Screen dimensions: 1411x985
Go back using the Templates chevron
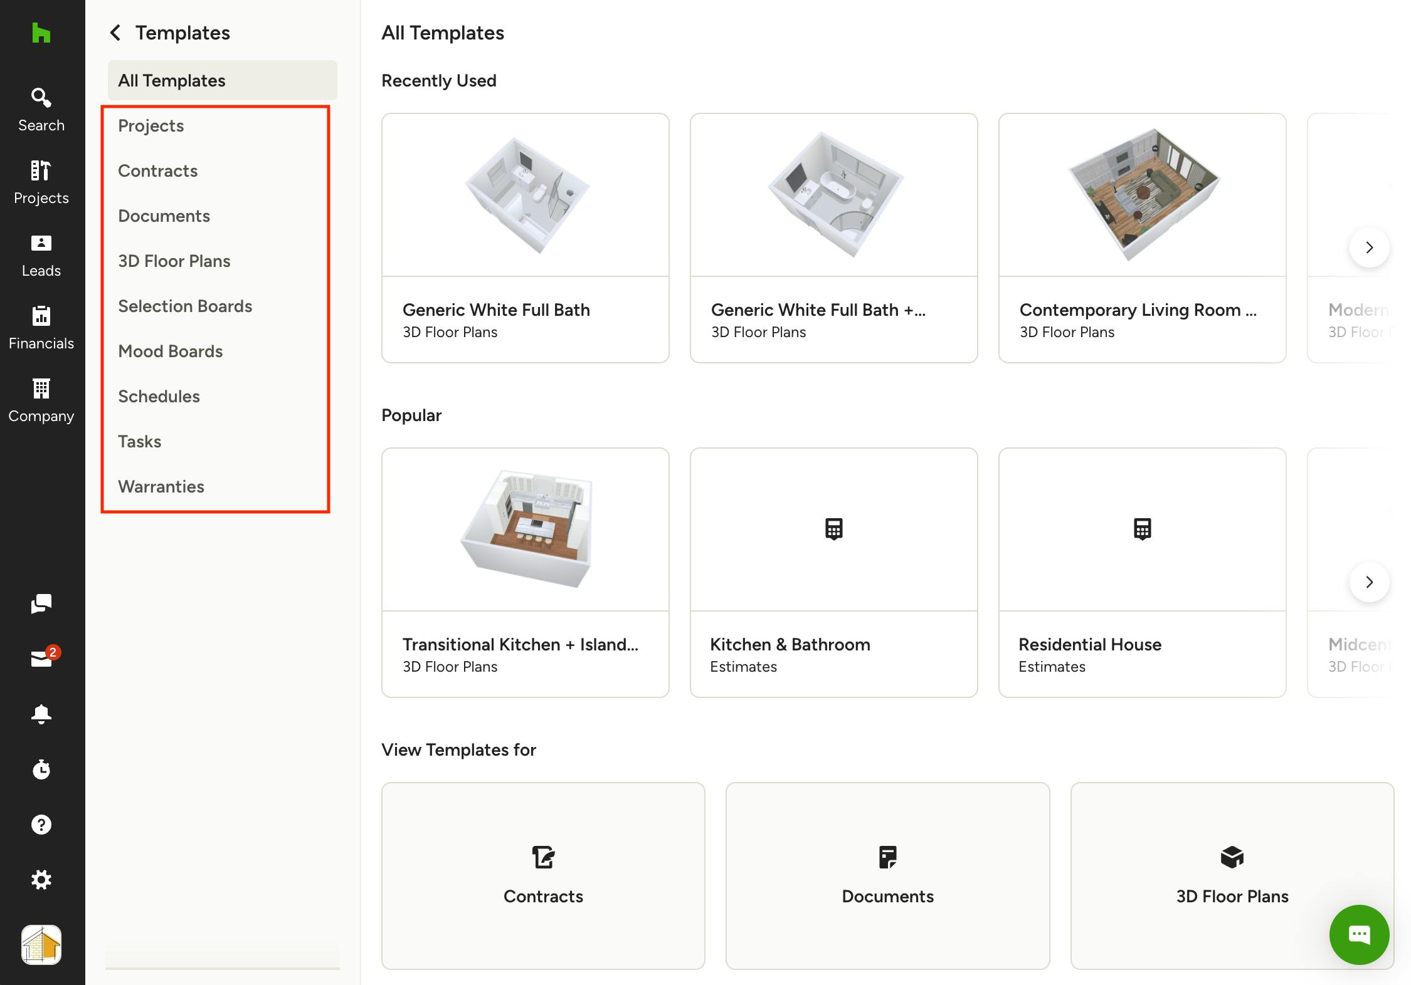[115, 33]
